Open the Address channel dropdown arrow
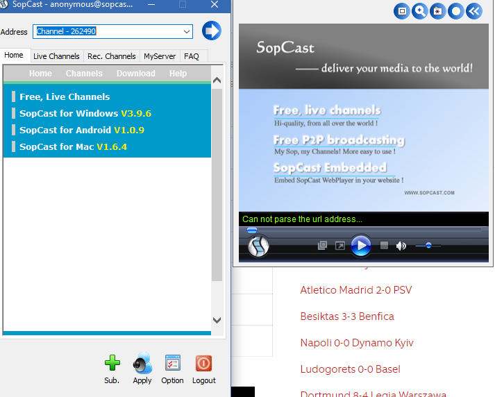 click(187, 31)
